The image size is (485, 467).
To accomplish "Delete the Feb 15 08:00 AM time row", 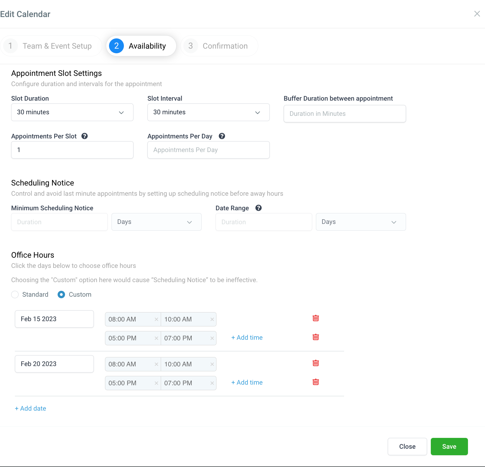I will (316, 318).
